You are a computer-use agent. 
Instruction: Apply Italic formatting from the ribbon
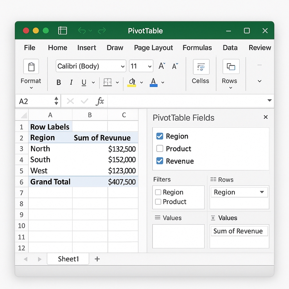[x=71, y=82]
